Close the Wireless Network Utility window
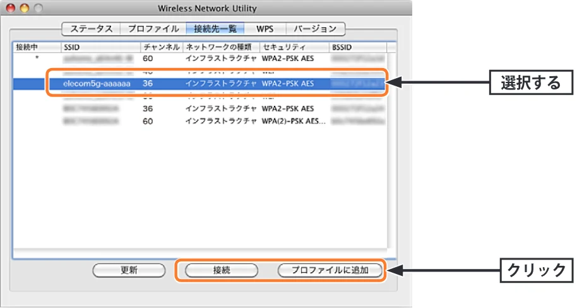 pos(11,8)
